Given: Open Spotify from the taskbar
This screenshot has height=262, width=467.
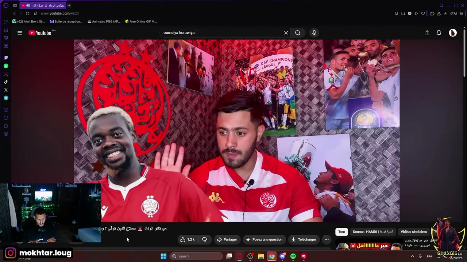Looking at the screenshot, I should pos(293,256).
